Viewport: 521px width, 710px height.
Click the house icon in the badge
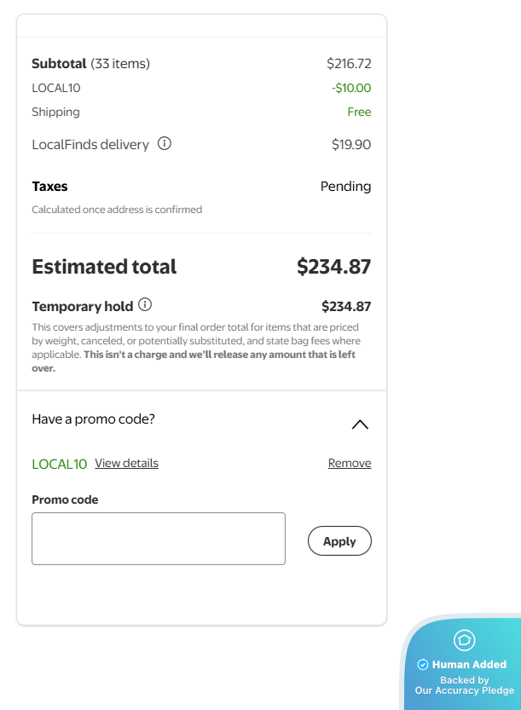pyautogui.click(x=464, y=639)
